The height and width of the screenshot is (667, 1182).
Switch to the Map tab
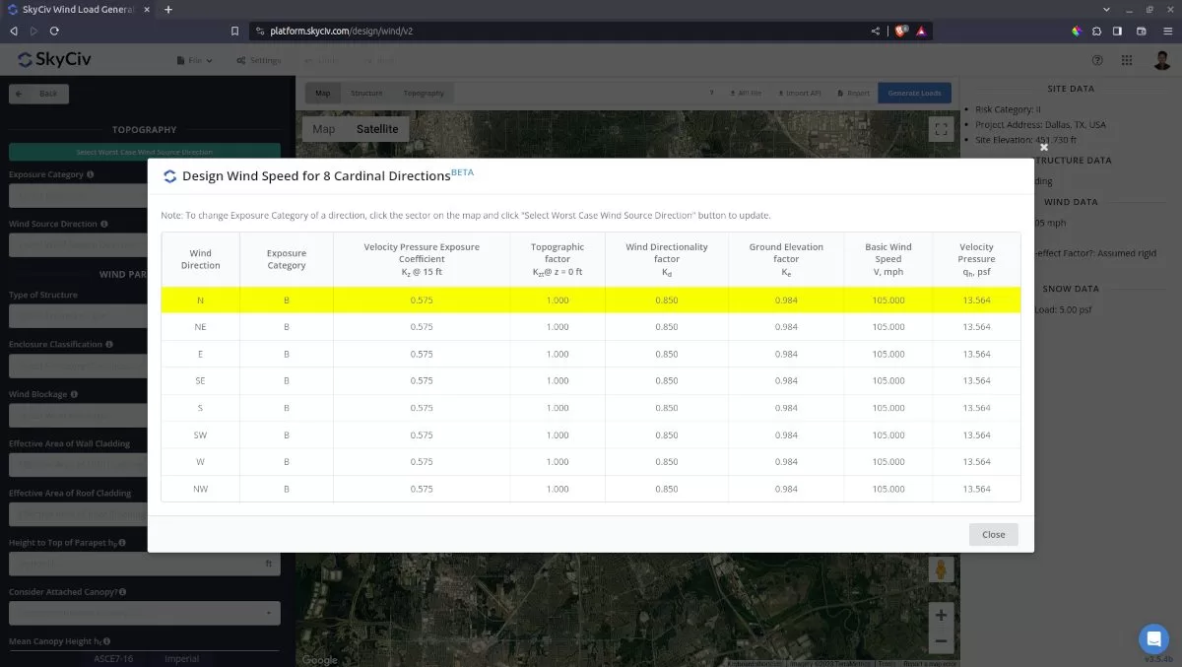coord(323,94)
